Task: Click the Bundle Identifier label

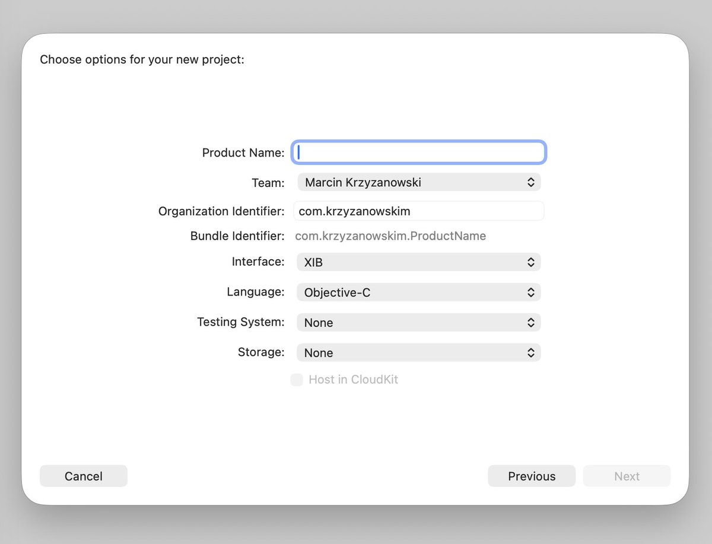Action: click(237, 236)
